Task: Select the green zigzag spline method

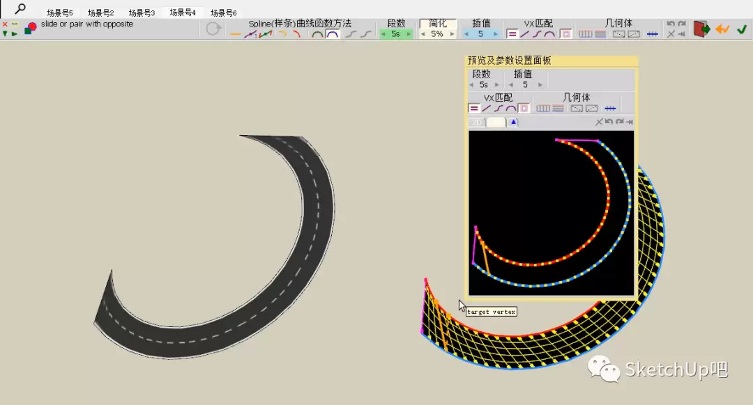Action: click(266, 34)
